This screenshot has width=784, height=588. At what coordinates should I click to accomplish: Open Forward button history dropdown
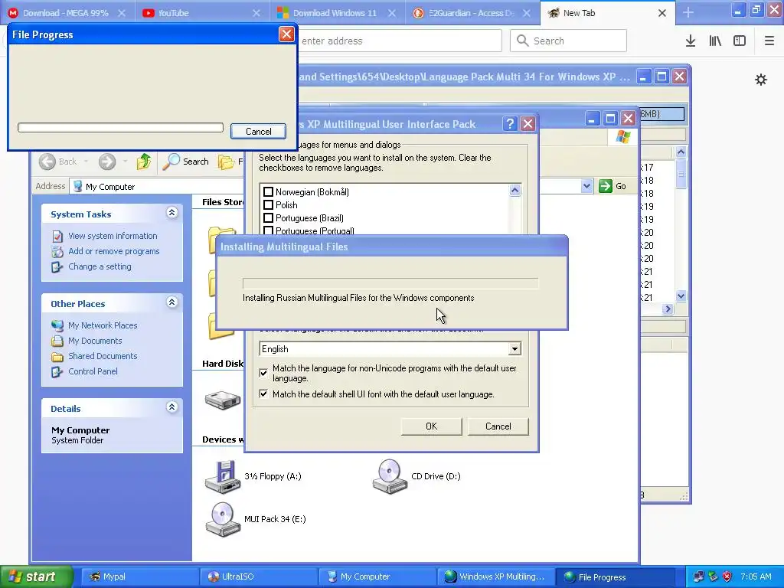tap(125, 162)
